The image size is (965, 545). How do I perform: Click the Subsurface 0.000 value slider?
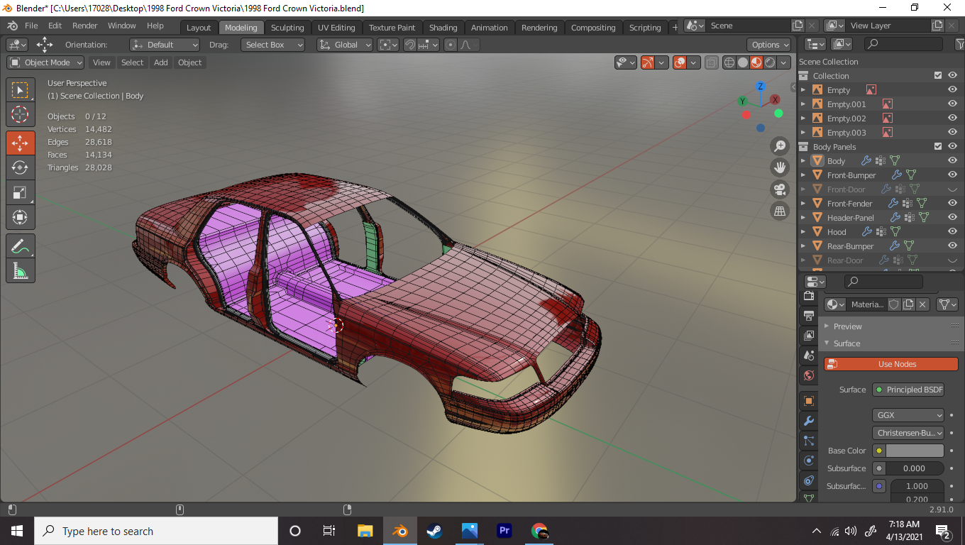(x=915, y=468)
